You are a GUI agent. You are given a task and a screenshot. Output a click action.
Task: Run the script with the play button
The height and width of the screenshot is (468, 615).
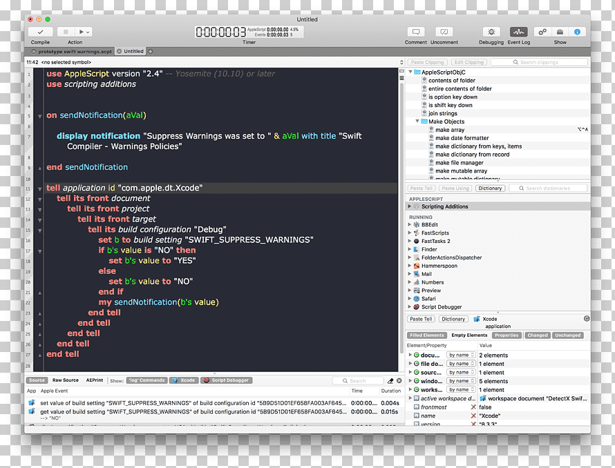tap(81, 32)
